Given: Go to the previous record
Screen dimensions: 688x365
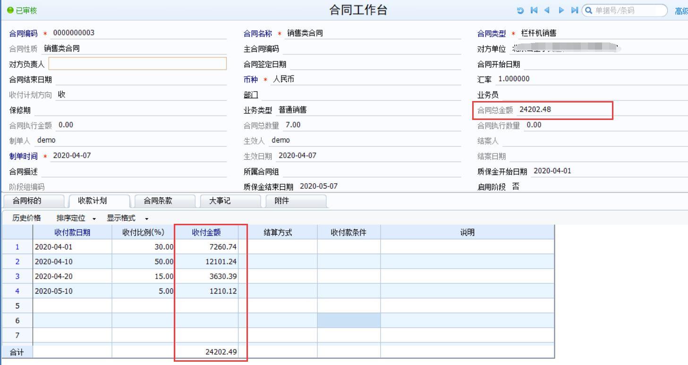Looking at the screenshot, I should pos(547,10).
